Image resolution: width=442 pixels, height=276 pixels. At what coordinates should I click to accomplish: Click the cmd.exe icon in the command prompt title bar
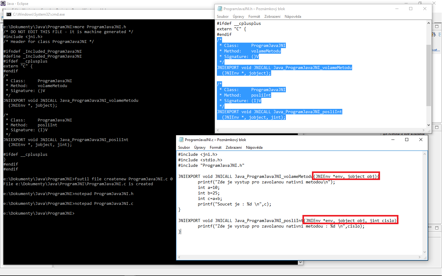point(8,14)
